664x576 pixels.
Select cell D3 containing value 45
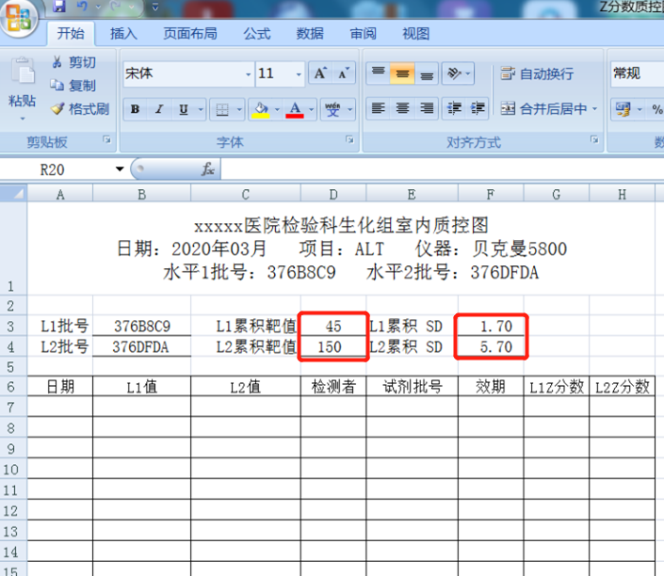coord(333,327)
